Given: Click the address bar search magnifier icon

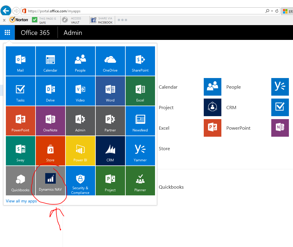Looking at the screenshot, I should point(267,11).
